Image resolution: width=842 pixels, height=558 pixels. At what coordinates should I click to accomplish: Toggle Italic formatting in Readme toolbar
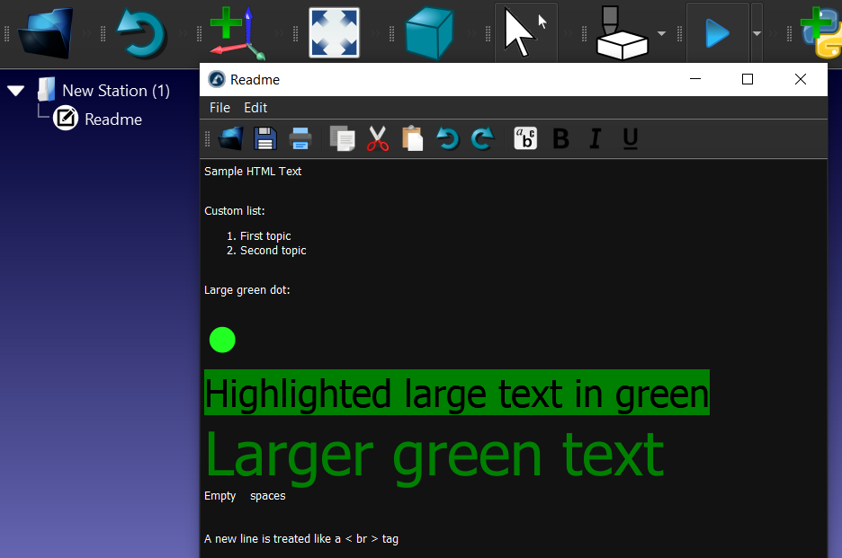[x=595, y=138]
